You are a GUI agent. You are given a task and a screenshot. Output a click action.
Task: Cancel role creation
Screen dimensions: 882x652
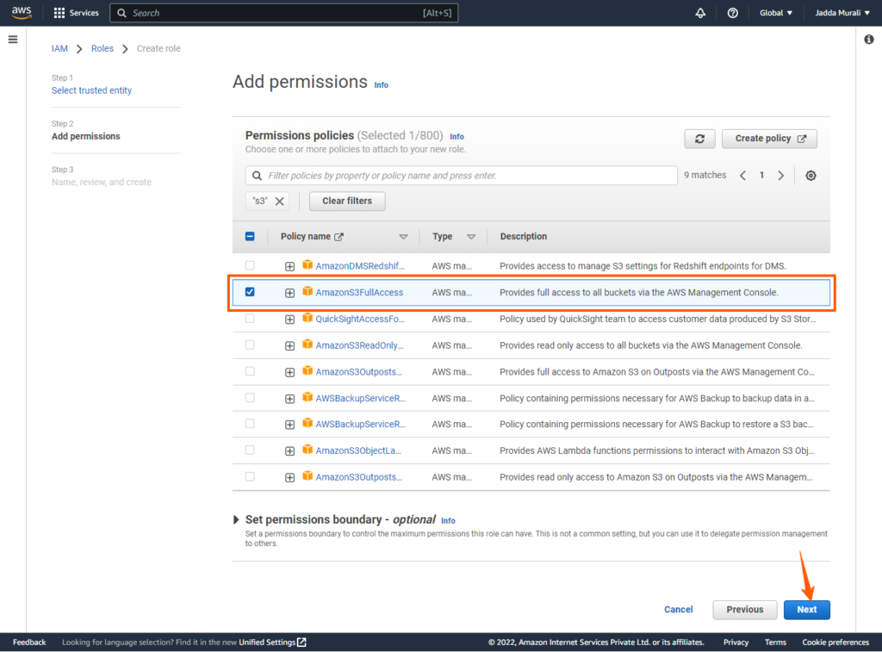679,610
